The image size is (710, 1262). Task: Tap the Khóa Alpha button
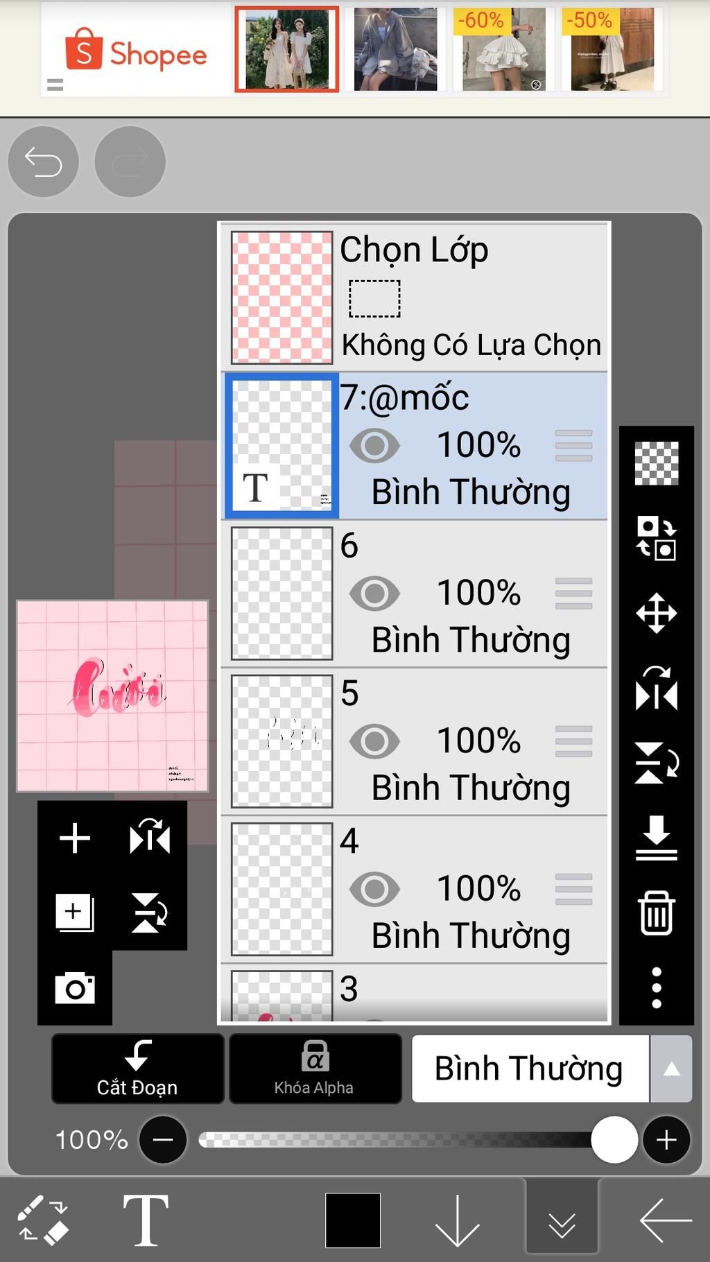[315, 1069]
